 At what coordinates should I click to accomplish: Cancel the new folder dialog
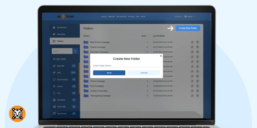click(144, 73)
